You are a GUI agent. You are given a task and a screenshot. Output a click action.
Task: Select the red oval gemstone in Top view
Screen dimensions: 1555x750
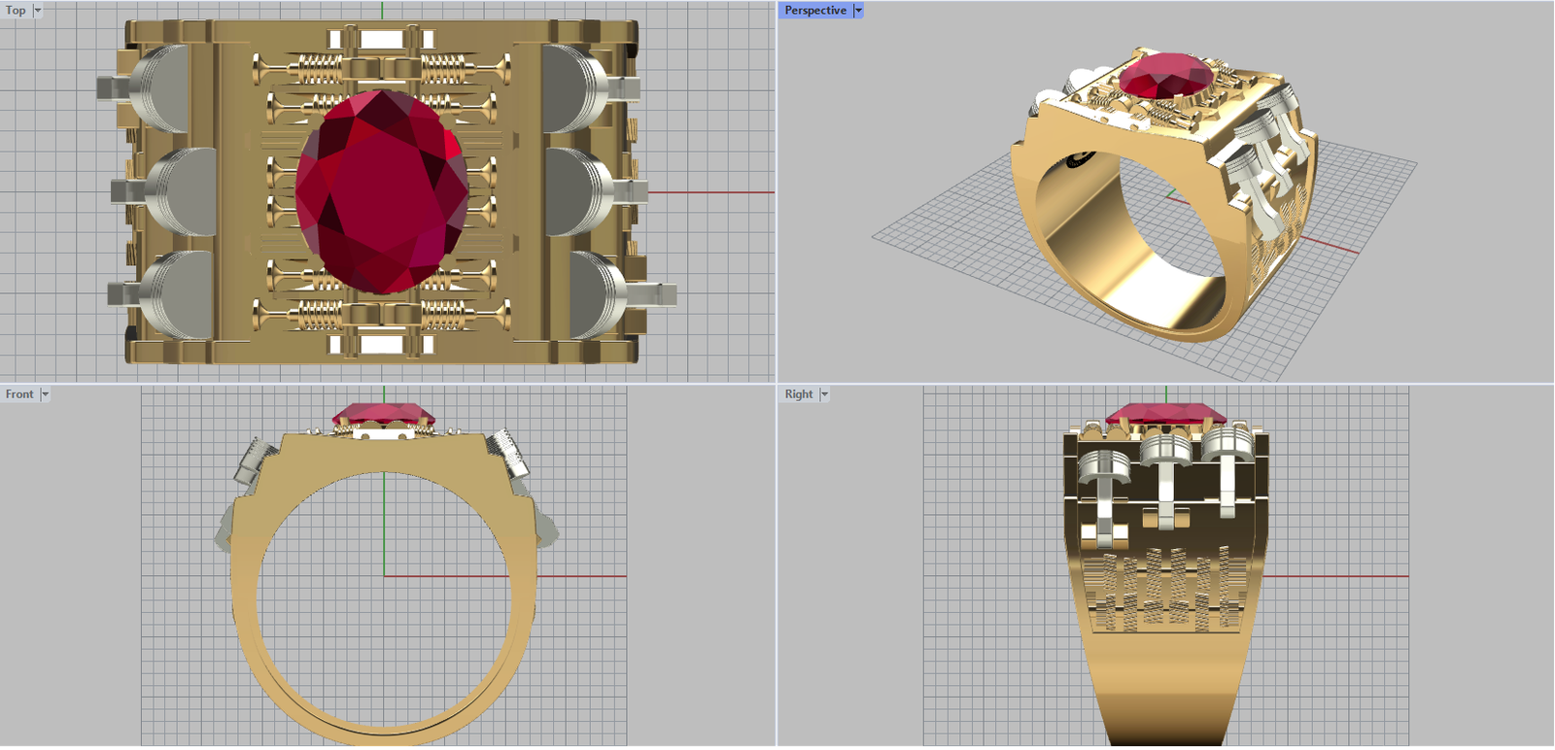(x=381, y=191)
